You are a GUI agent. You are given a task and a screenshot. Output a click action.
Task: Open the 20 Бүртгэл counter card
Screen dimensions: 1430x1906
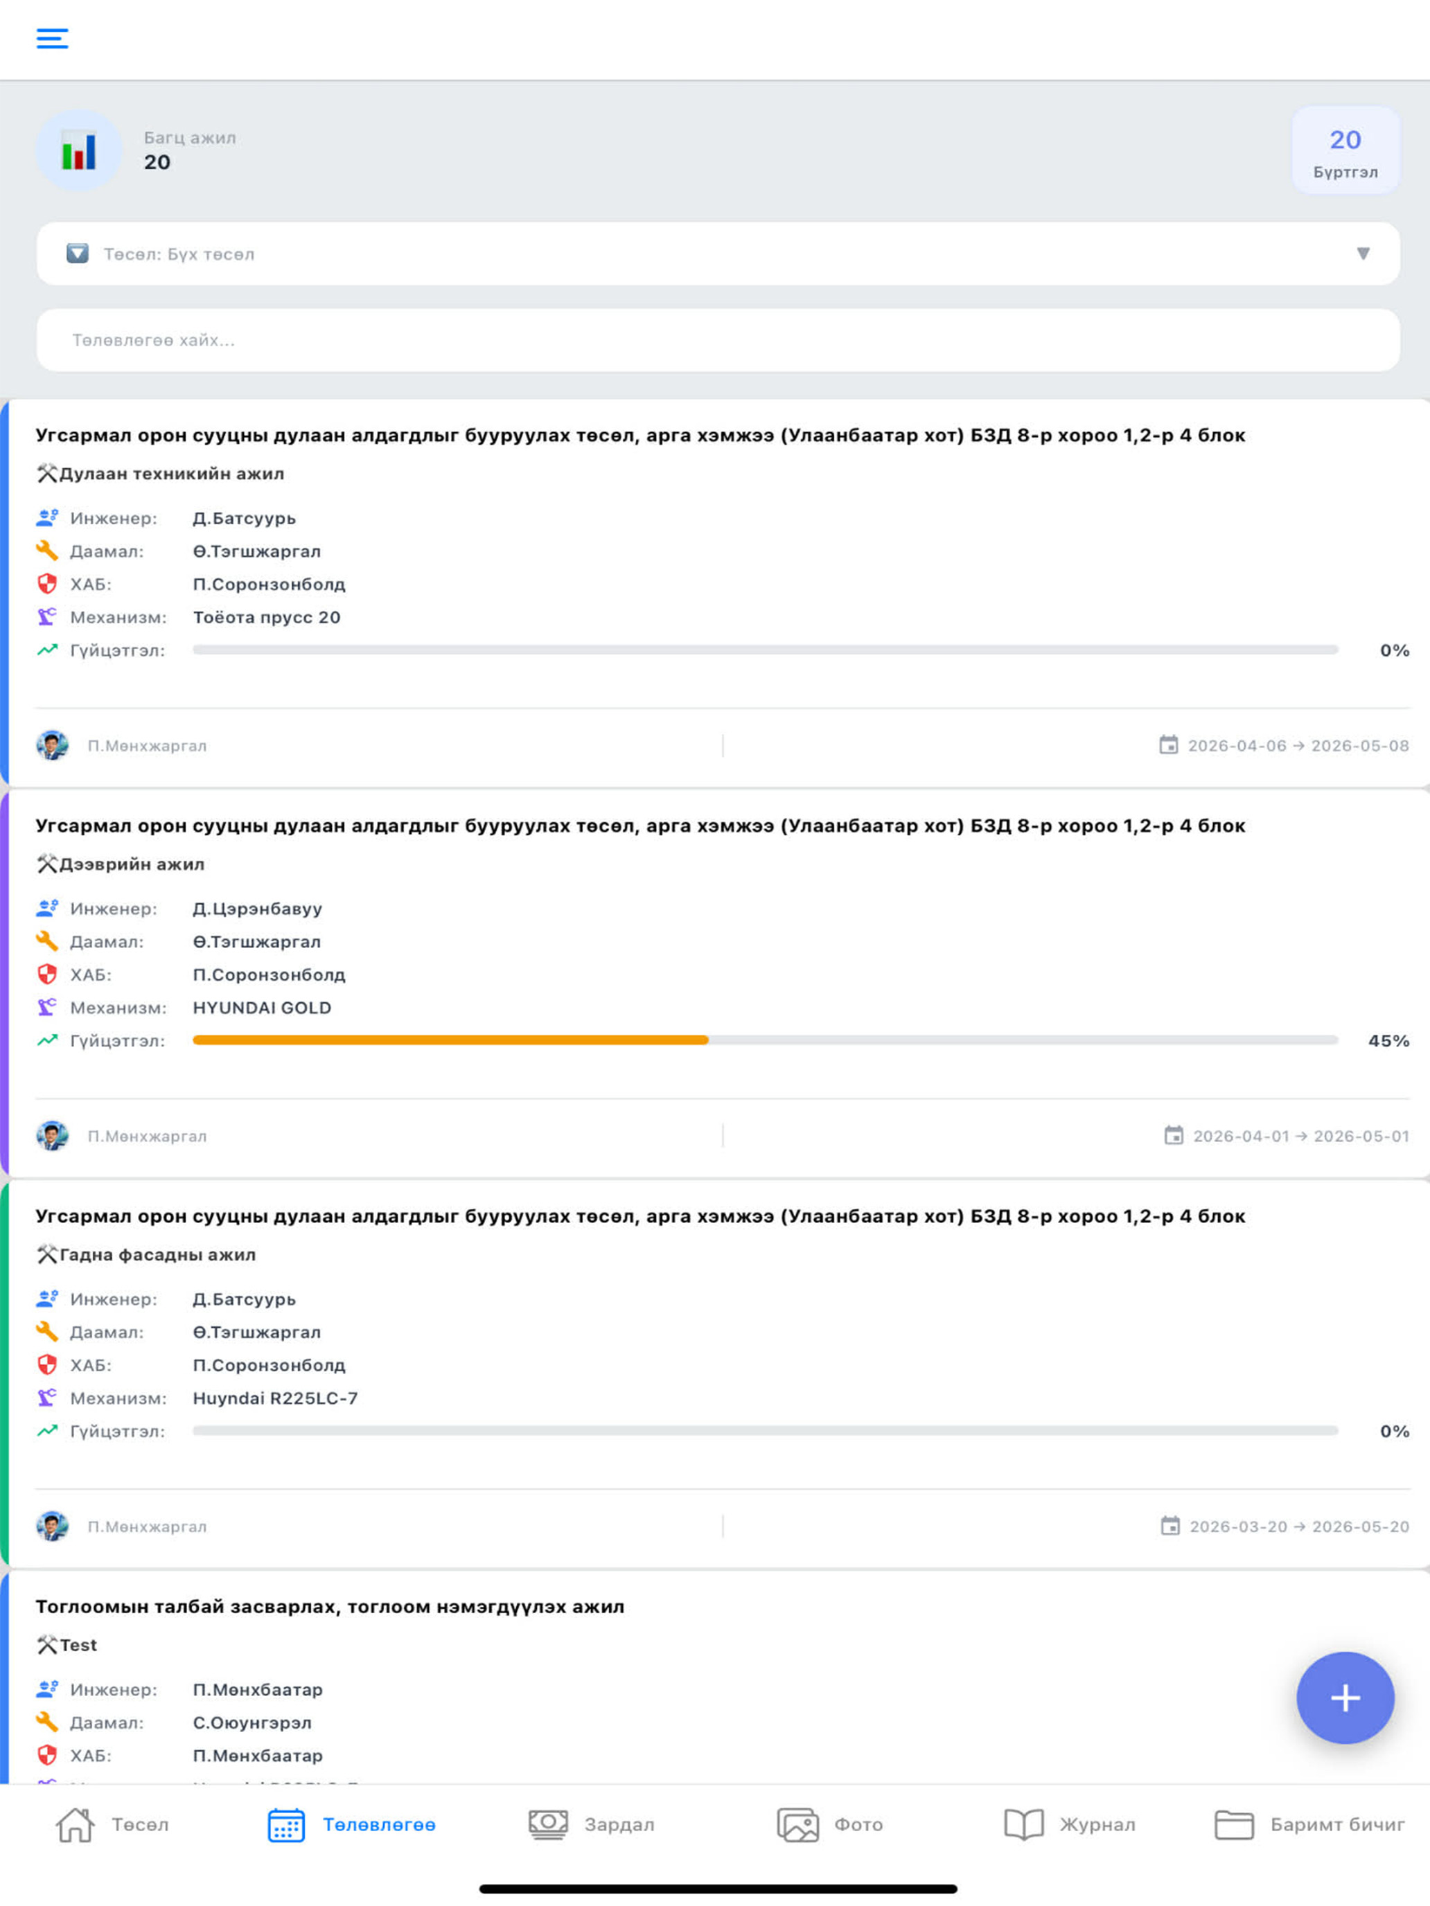tap(1345, 150)
